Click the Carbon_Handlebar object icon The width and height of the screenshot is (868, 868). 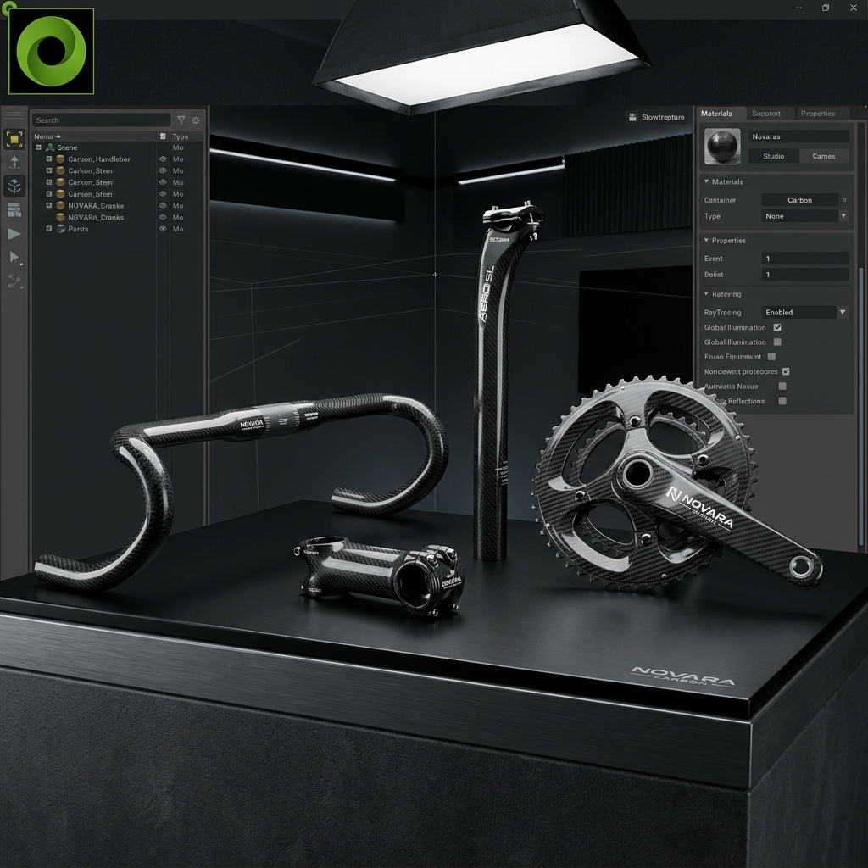point(60,159)
